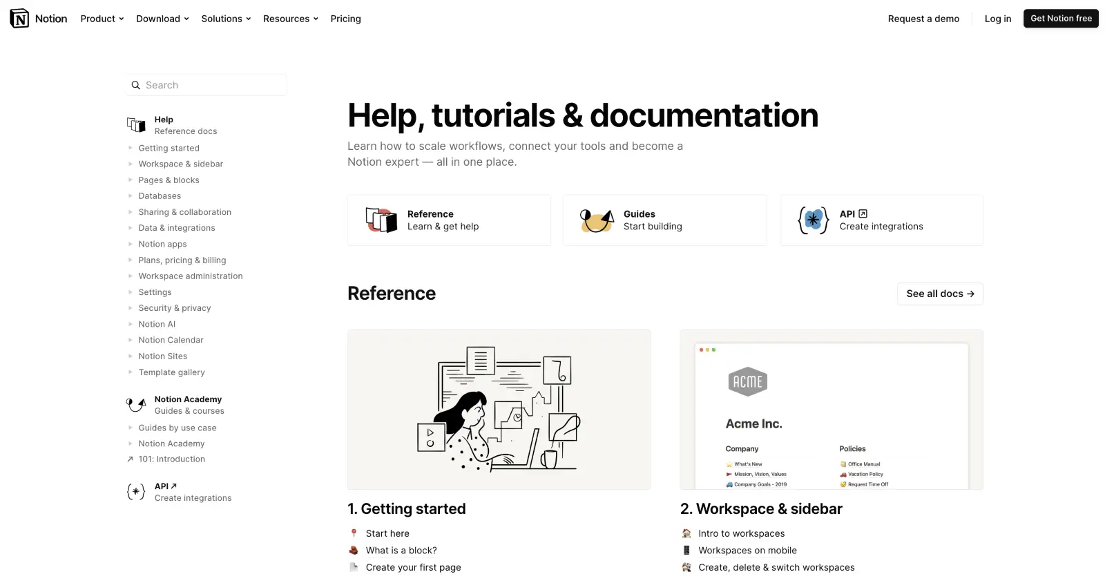1105x581 pixels.
Task: Open the Product dropdown menu
Action: [102, 19]
